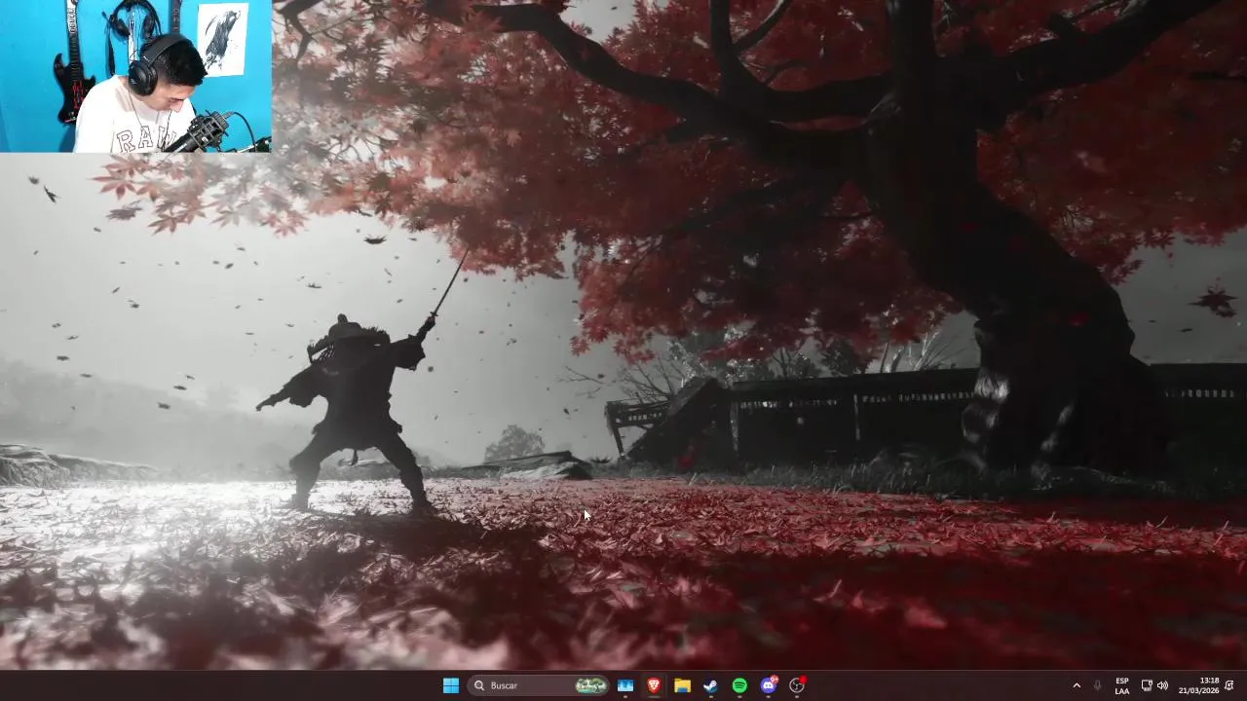
Task: Click the microphone tray icon
Action: (1098, 685)
